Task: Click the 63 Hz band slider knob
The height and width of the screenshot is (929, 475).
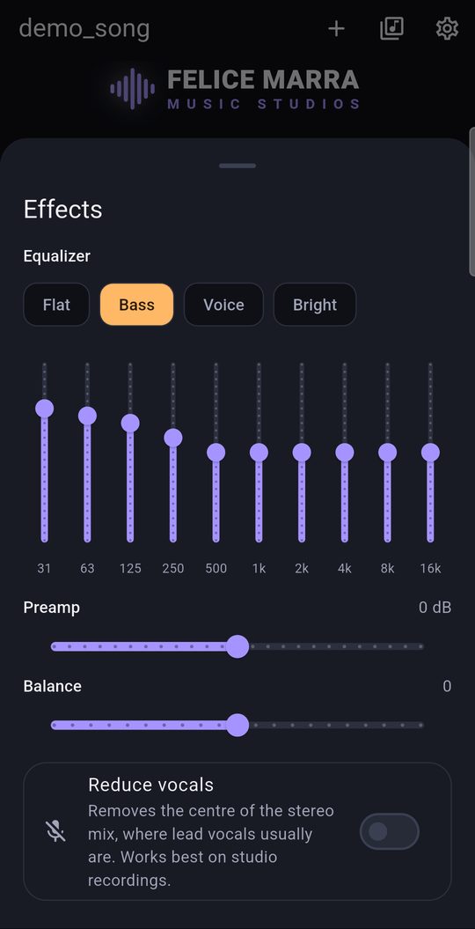Action: 88,416
